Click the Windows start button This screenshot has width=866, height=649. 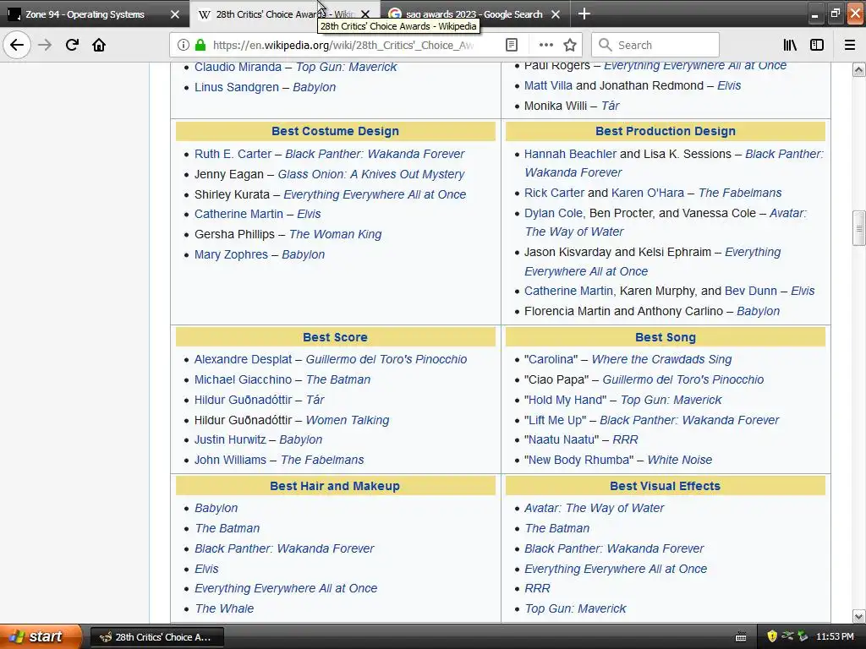point(41,636)
